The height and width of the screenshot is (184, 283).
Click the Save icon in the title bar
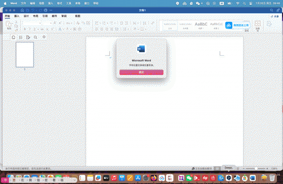27,10
